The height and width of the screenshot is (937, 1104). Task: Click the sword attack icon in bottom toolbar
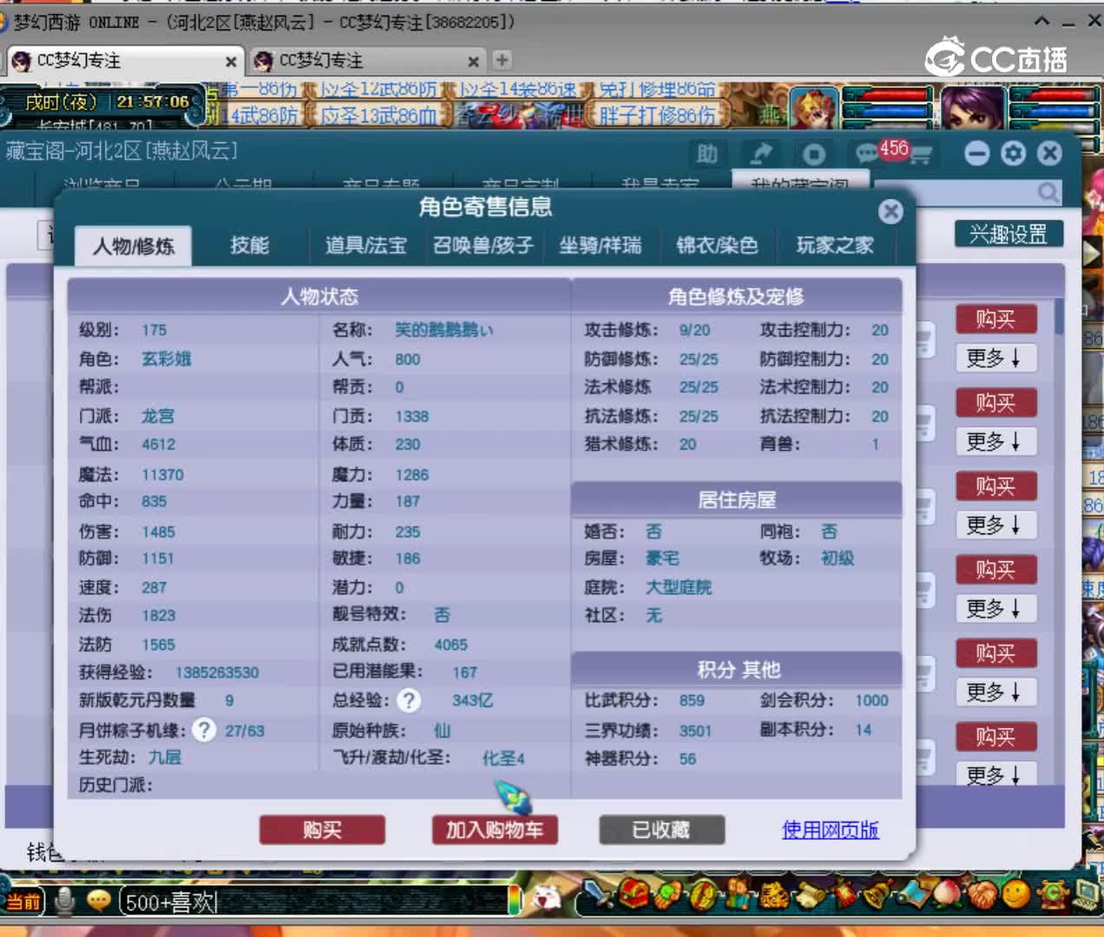(x=598, y=895)
